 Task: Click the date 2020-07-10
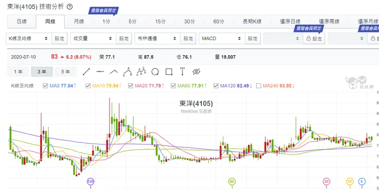point(24,57)
